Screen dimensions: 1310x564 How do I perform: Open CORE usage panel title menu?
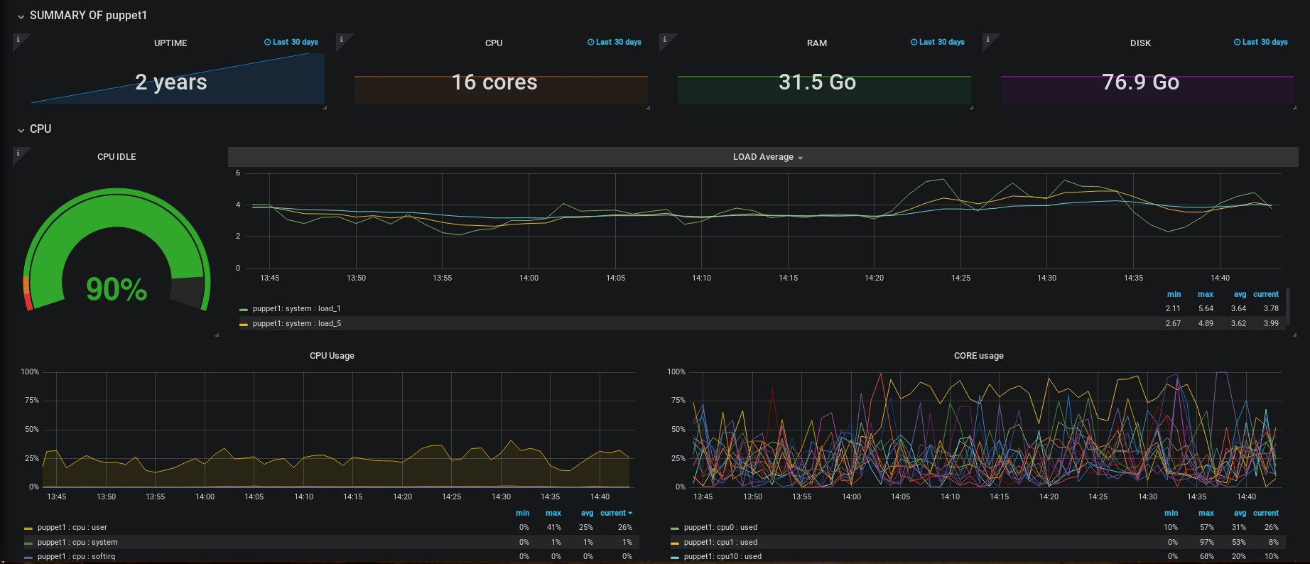click(x=978, y=355)
